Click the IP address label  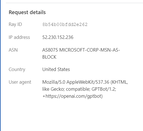tap(19, 37)
